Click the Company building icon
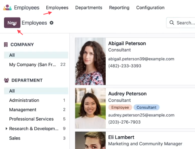195x149 pixels. pos(6,45)
